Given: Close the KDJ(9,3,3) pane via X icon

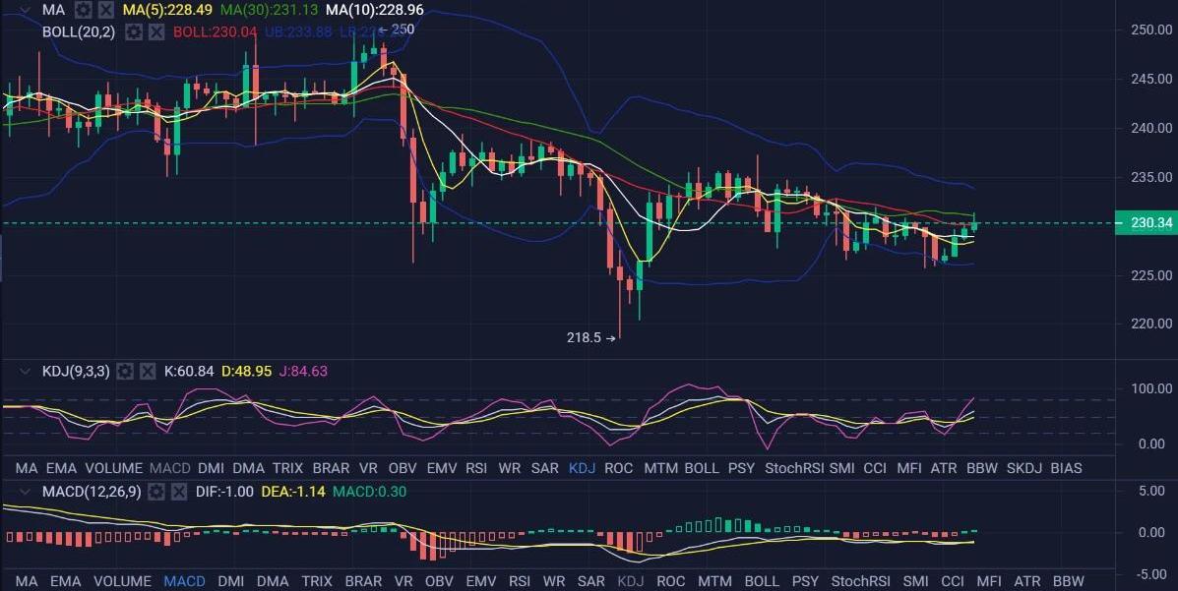Looking at the screenshot, I should coord(147,371).
